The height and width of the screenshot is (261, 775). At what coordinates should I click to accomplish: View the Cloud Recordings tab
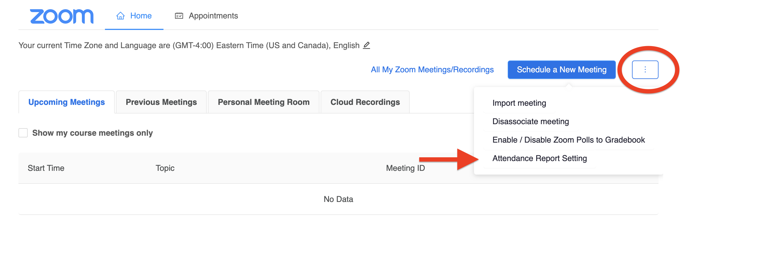pyautogui.click(x=365, y=102)
